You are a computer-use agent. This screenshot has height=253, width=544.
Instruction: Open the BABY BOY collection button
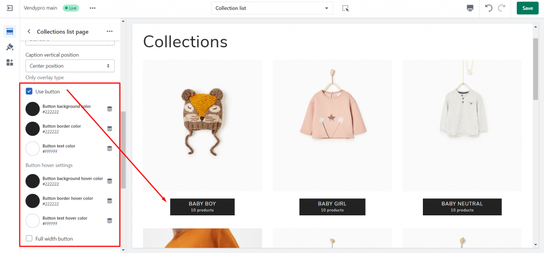[202, 206]
